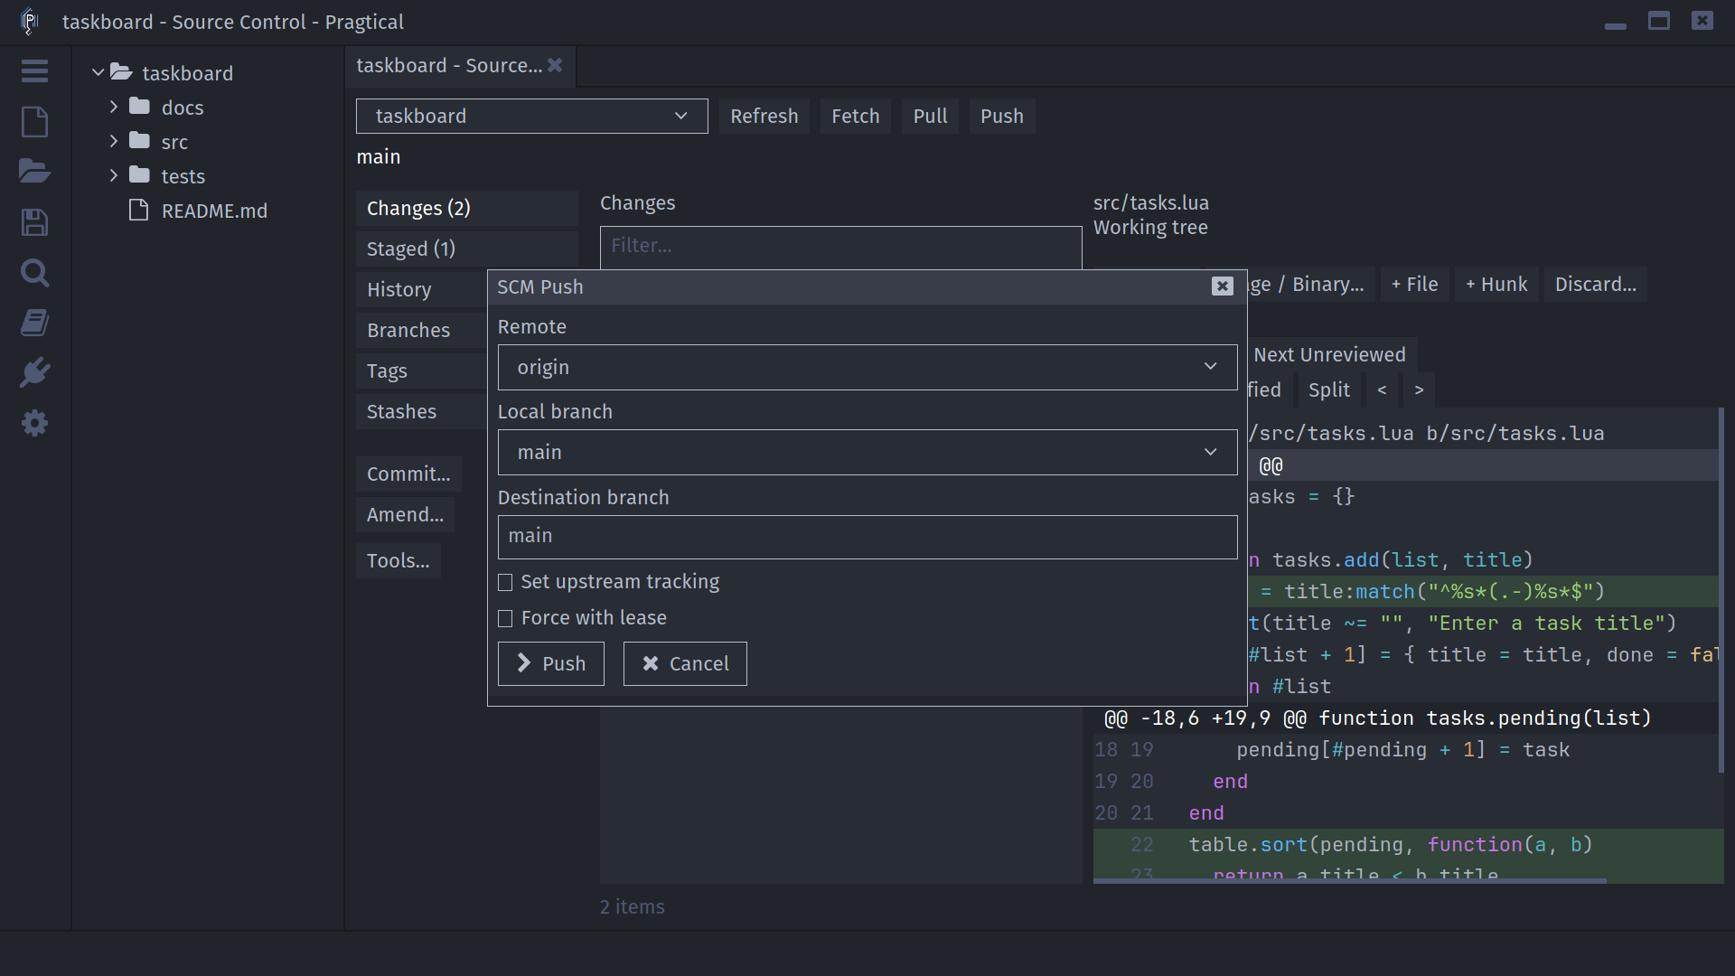
Task: Click the save disk icon in the sidebar
Action: pyautogui.click(x=34, y=222)
